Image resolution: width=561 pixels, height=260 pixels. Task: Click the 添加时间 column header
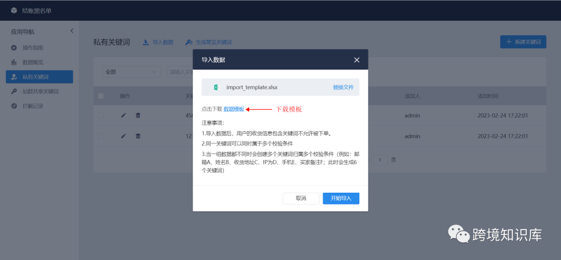pos(488,96)
